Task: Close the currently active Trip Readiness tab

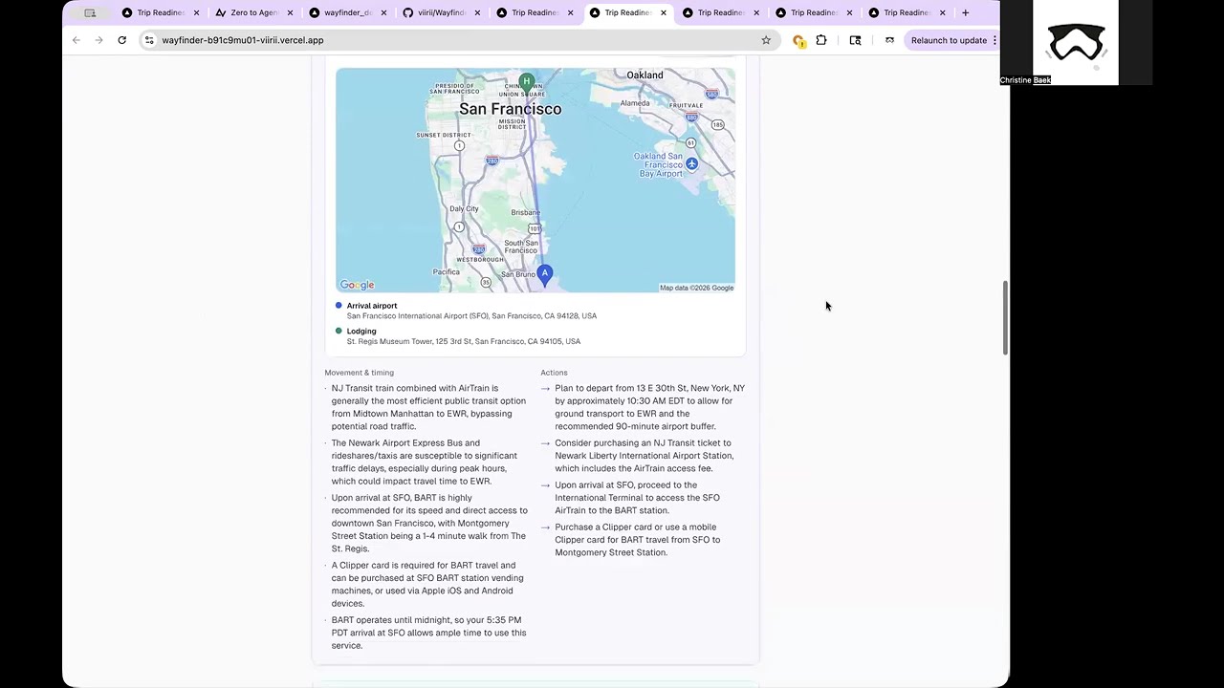Action: tap(663, 12)
